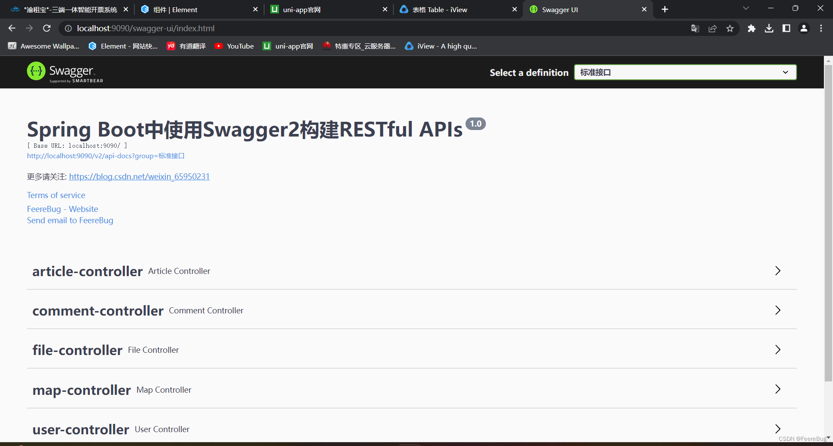Expand the user-controller section

[x=777, y=429]
